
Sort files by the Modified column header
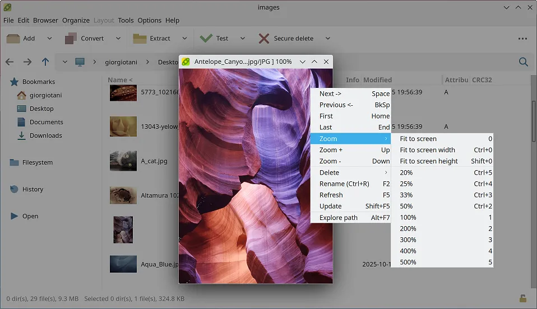point(377,80)
